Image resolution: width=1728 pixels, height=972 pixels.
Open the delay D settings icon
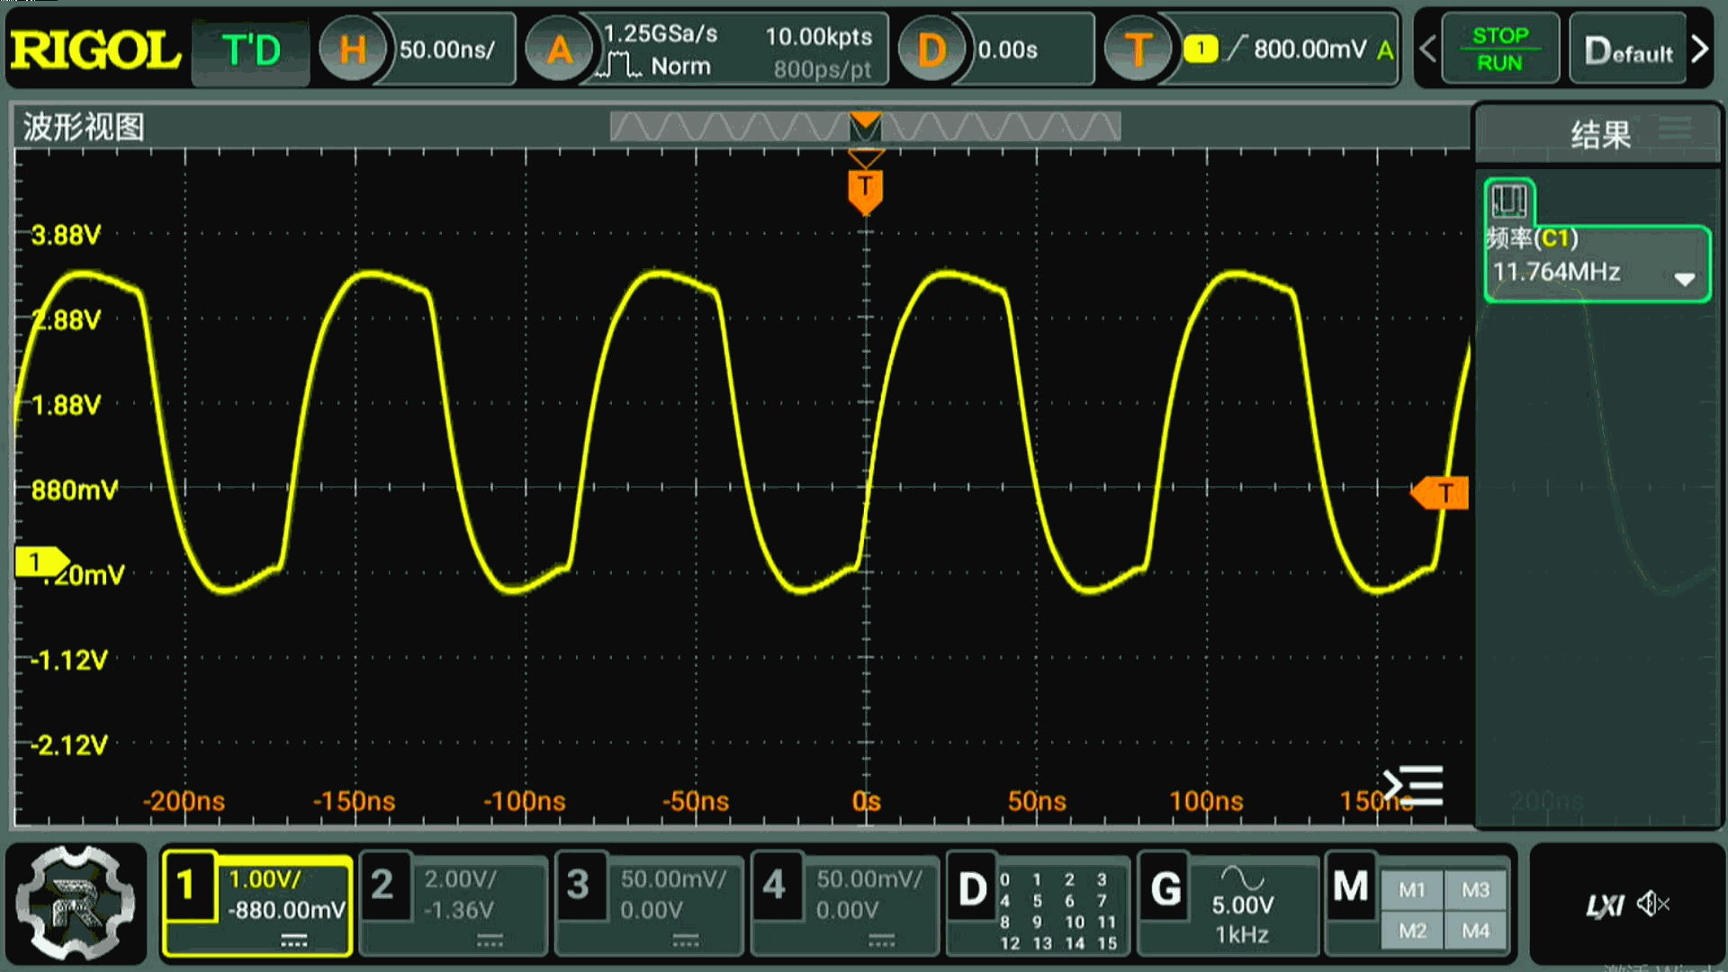pos(931,49)
